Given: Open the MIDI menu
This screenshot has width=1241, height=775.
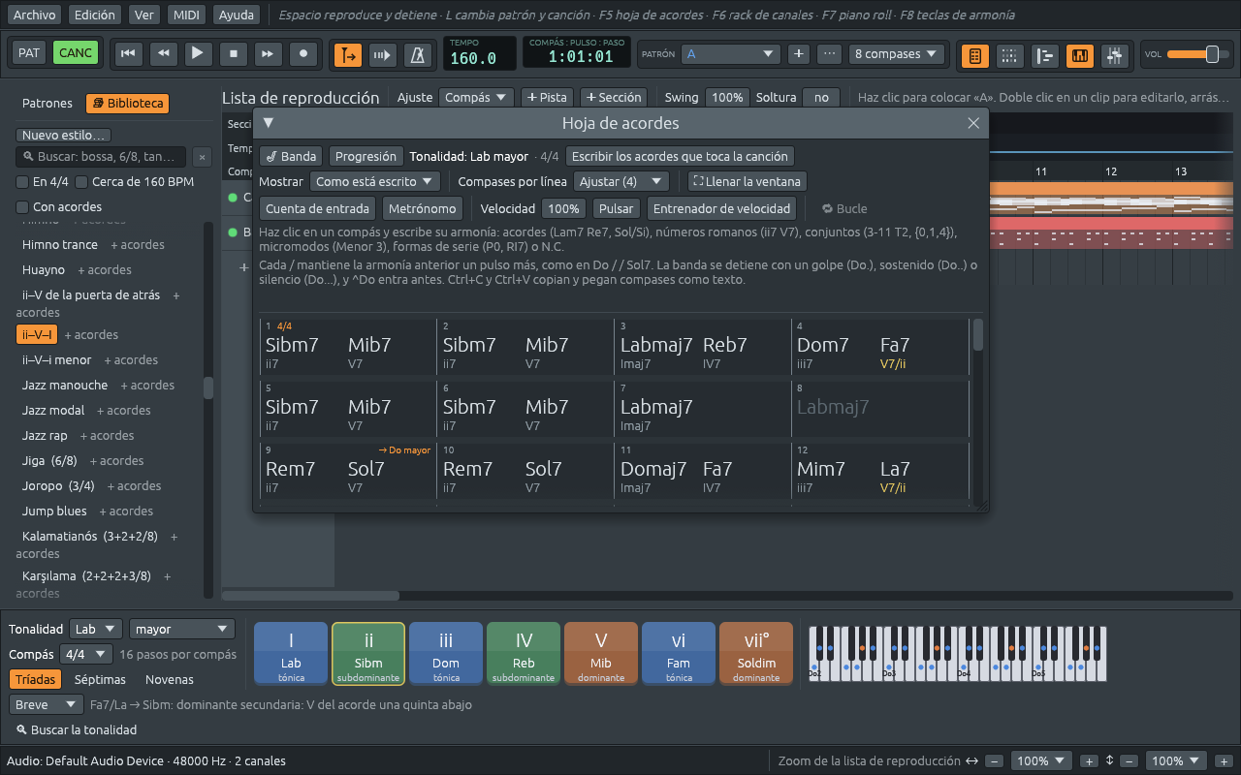Looking at the screenshot, I should click(186, 15).
